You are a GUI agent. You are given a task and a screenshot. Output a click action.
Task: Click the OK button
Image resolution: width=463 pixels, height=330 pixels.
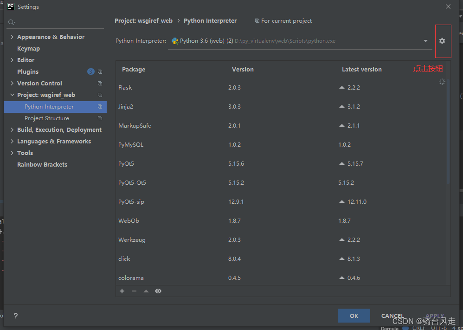(x=354, y=316)
